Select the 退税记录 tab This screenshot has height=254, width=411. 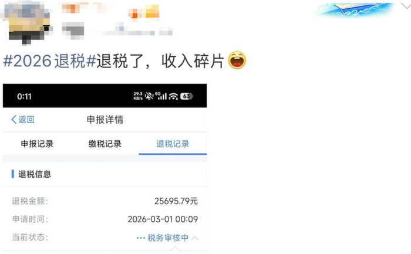pyautogui.click(x=173, y=144)
